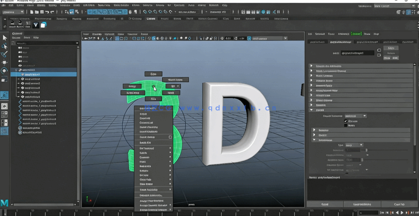Choose Edge in the marking menu
Screen dimensions: 419x216
pos(153,74)
